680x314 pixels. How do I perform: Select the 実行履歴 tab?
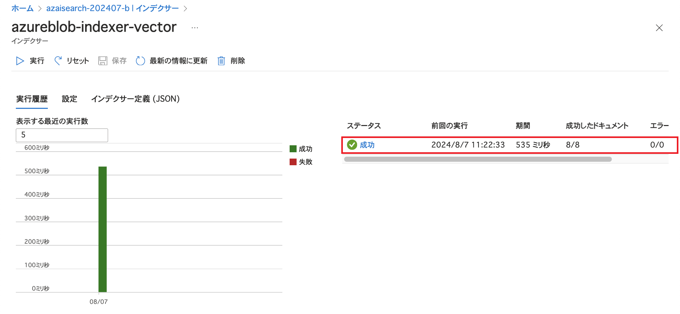pos(32,99)
